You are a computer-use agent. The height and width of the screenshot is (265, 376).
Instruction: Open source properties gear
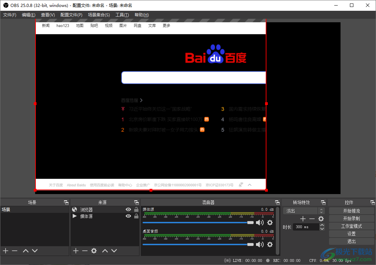[x=94, y=251]
